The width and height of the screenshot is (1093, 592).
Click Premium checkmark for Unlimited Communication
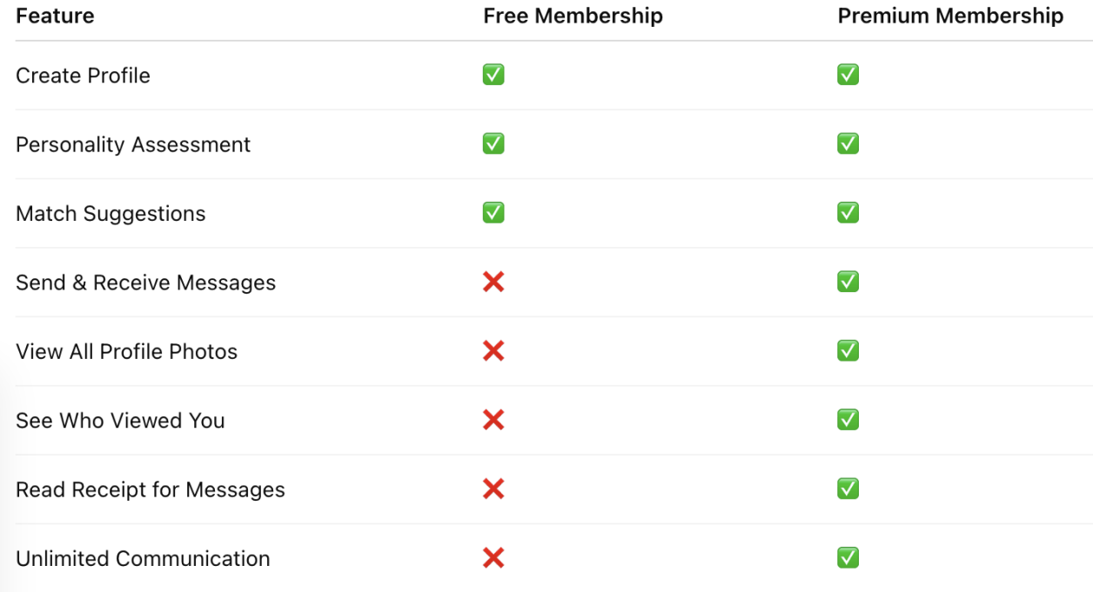pos(848,557)
